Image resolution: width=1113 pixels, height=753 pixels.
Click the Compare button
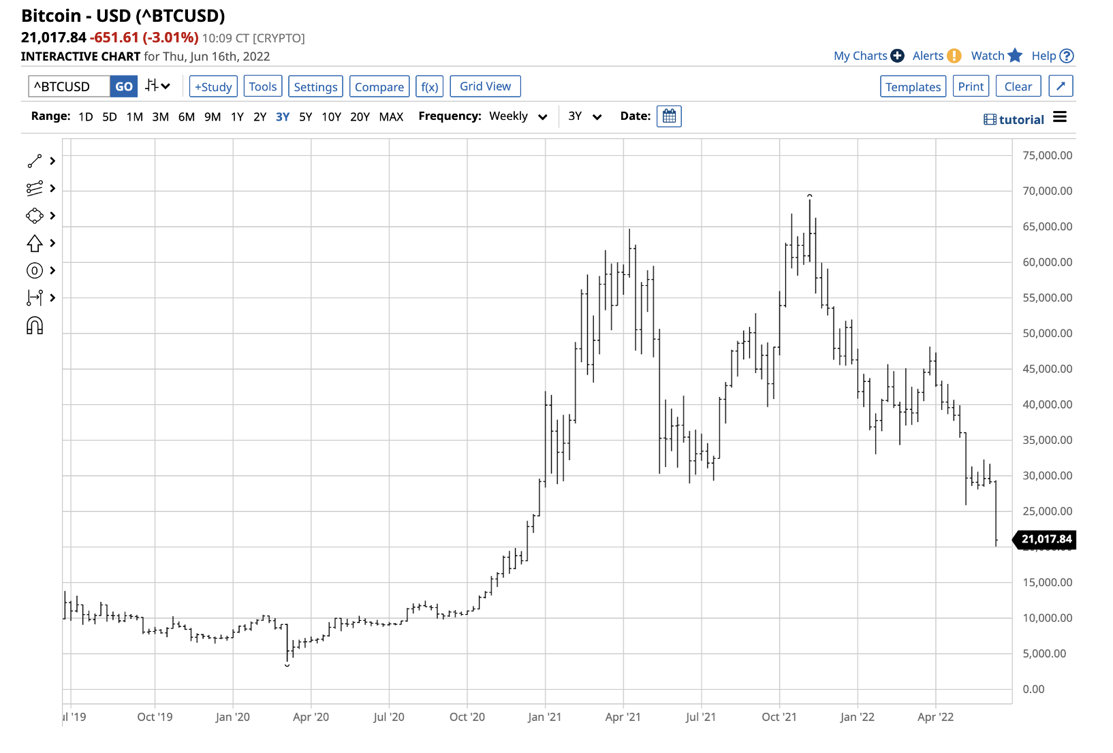click(379, 86)
